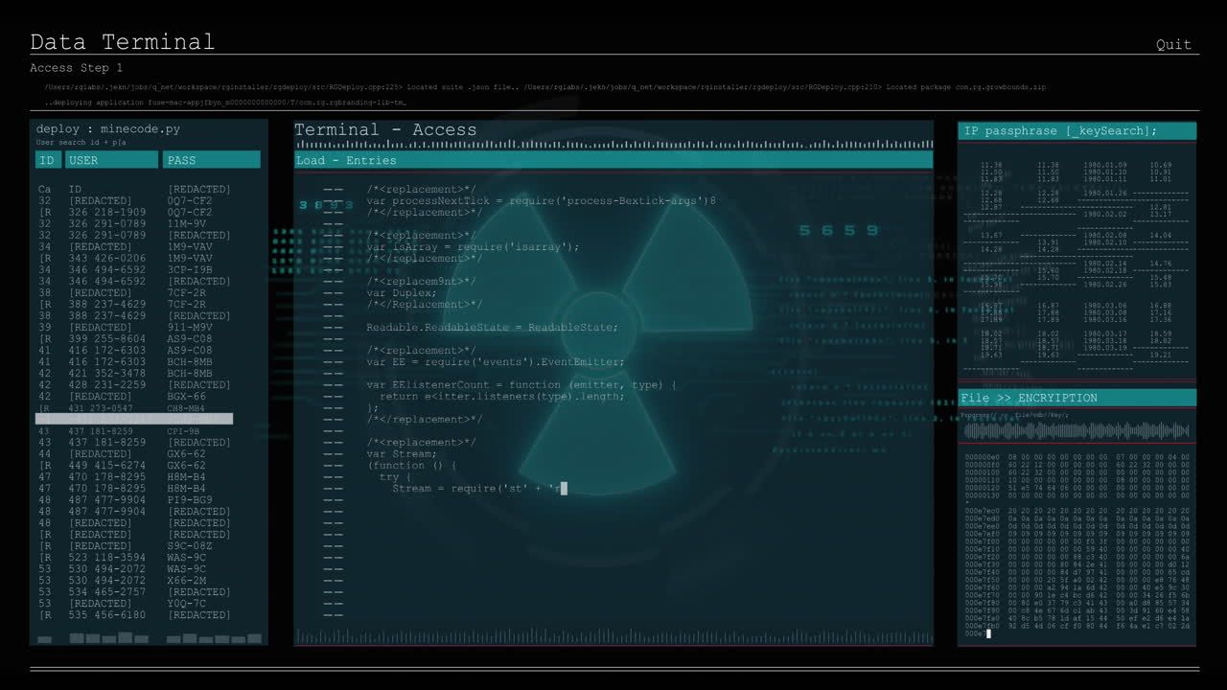
Task: Click the first status square below user table
Action: (43, 638)
